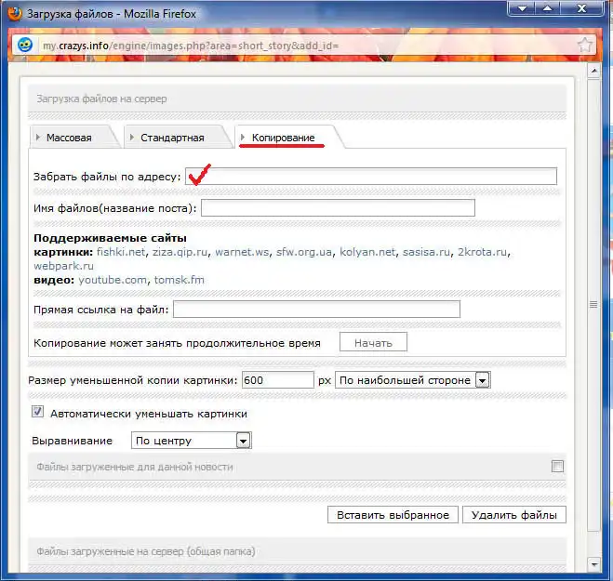Switch to the Массовая upload tab

pyautogui.click(x=70, y=138)
